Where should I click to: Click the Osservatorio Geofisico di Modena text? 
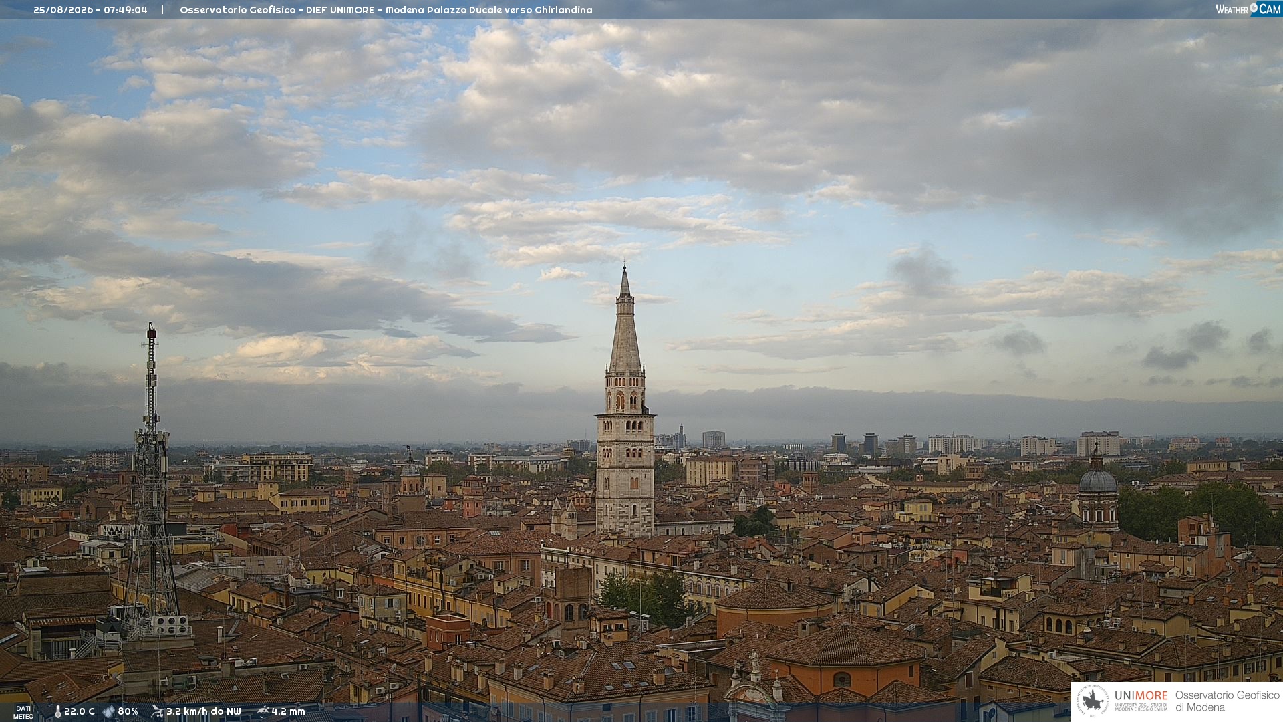click(x=1228, y=701)
